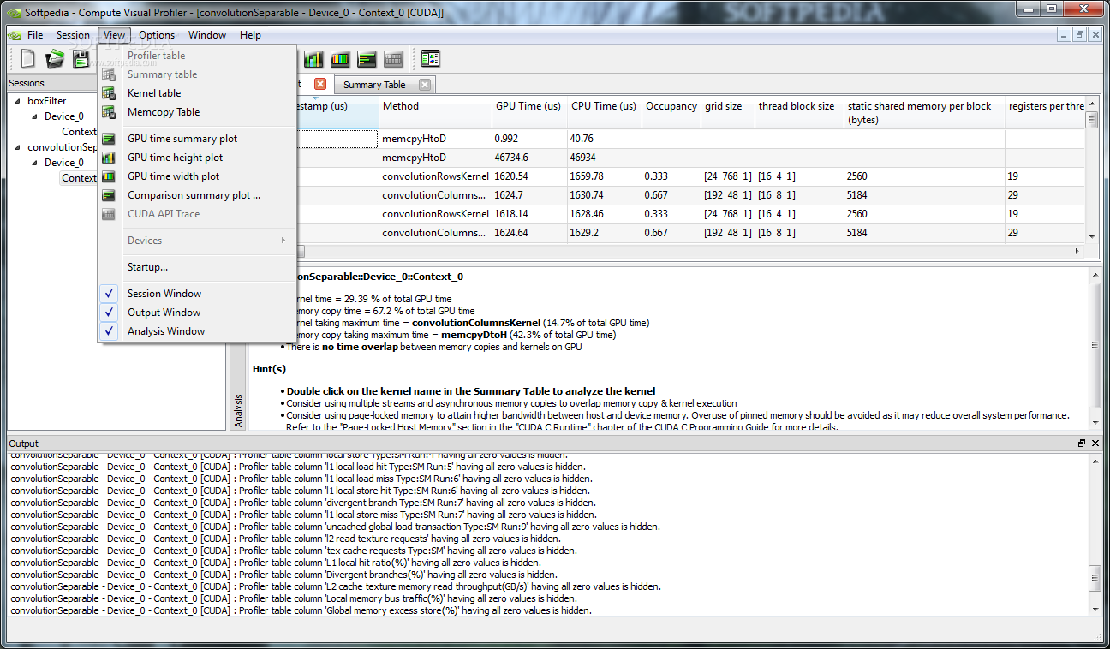Image resolution: width=1110 pixels, height=649 pixels.
Task: Click the Open session folder icon
Action: [x=55, y=59]
